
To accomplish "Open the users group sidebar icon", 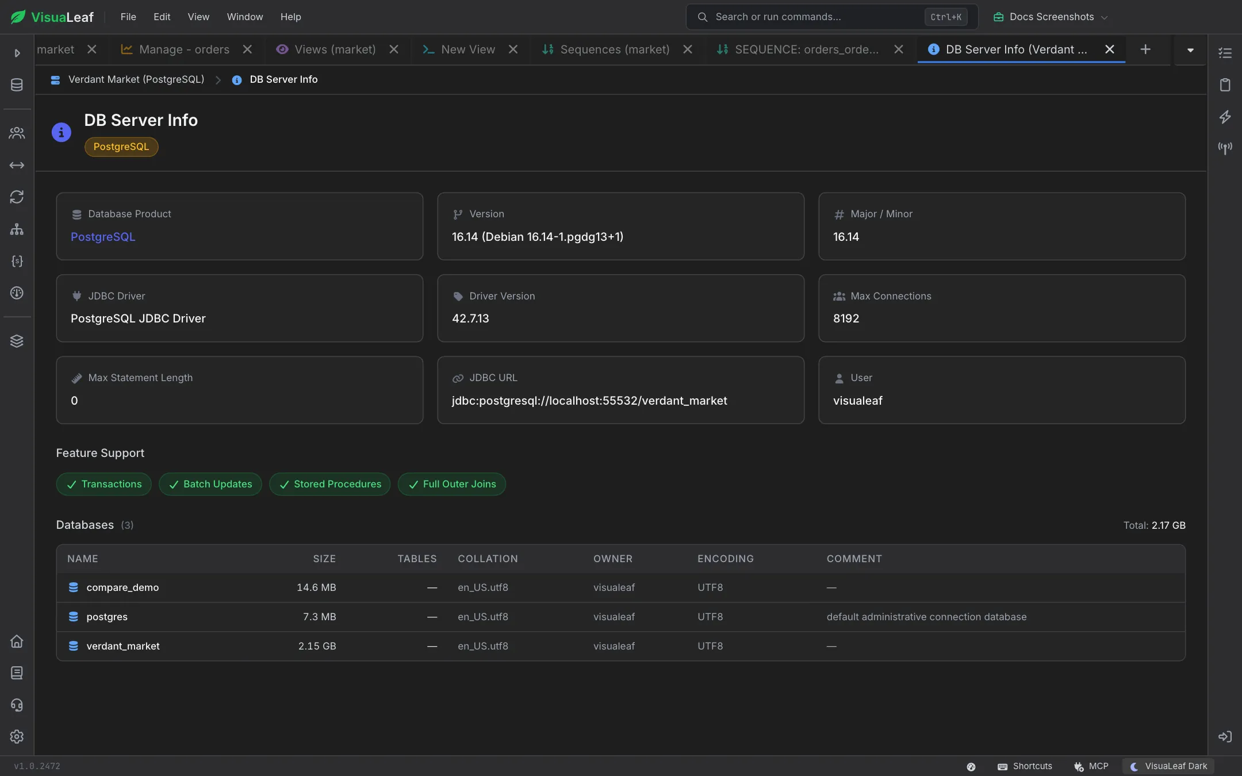I will coord(17,133).
